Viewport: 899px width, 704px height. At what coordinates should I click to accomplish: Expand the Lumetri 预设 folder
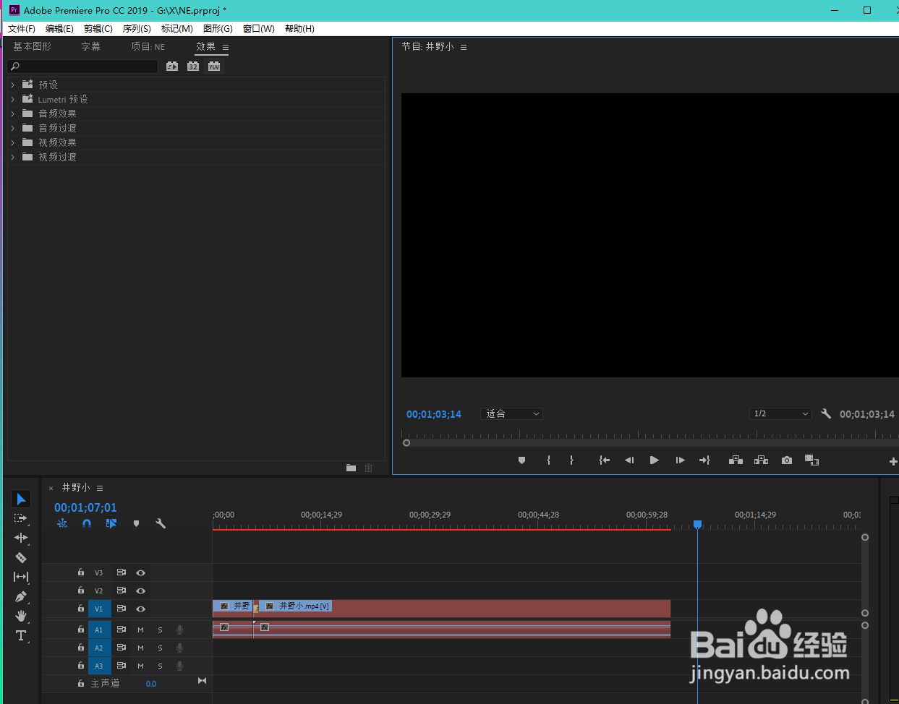coord(12,99)
